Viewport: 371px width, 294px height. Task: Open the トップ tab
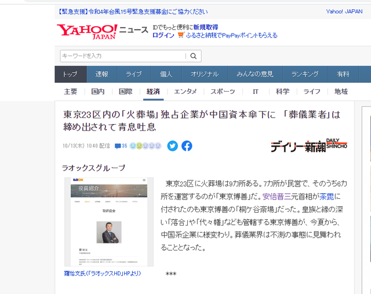(x=71, y=74)
